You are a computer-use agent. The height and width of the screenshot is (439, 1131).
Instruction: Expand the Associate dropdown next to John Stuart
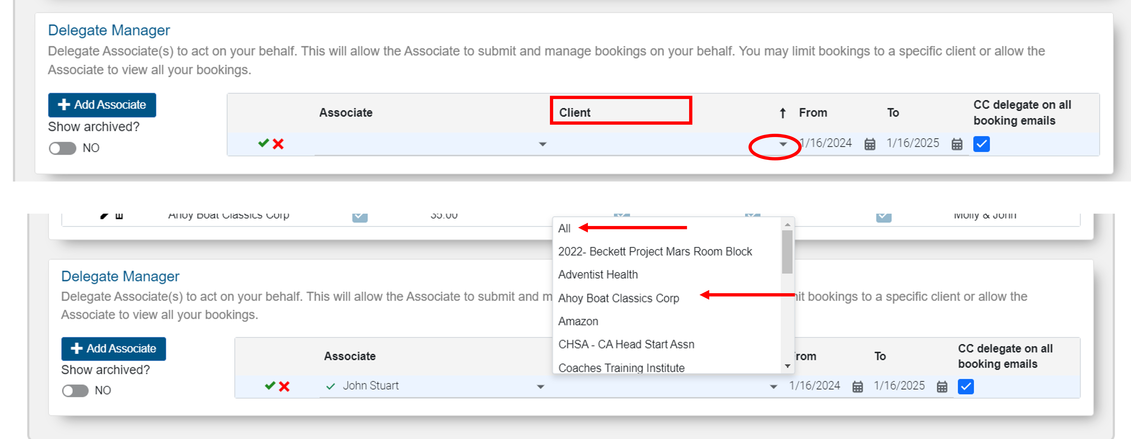coord(541,387)
